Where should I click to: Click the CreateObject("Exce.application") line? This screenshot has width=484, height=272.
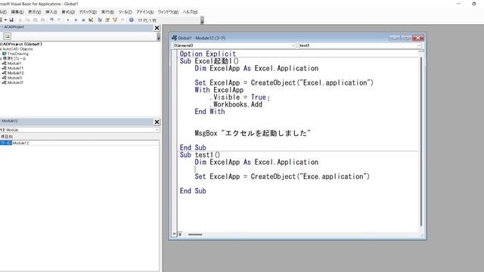282,176
